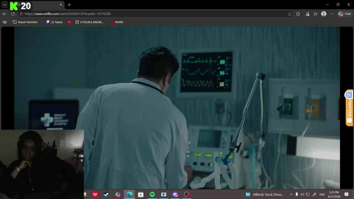The width and height of the screenshot is (354, 199).
Task: Close the current Netflix browser tab
Action: pyautogui.click(x=61, y=5)
